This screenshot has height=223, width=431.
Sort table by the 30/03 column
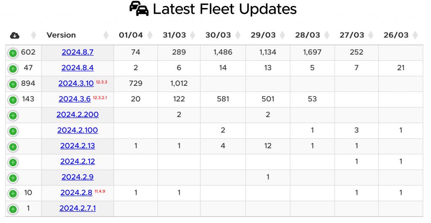click(218, 35)
